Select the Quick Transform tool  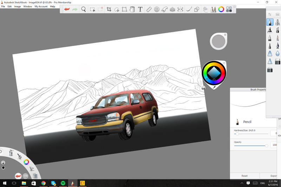117,9
